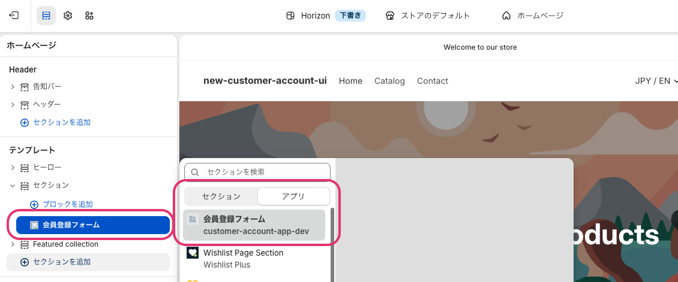Select the Sections panel icon
The image size is (678, 282).
pyautogui.click(x=46, y=16)
